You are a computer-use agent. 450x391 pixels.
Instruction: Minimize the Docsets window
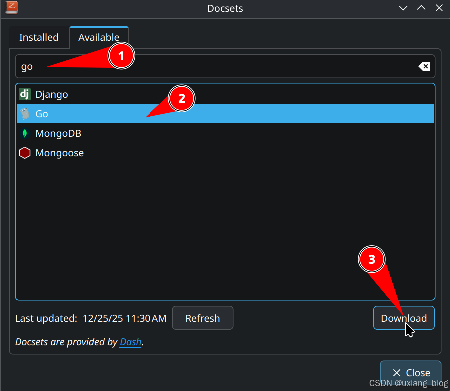pyautogui.click(x=403, y=8)
